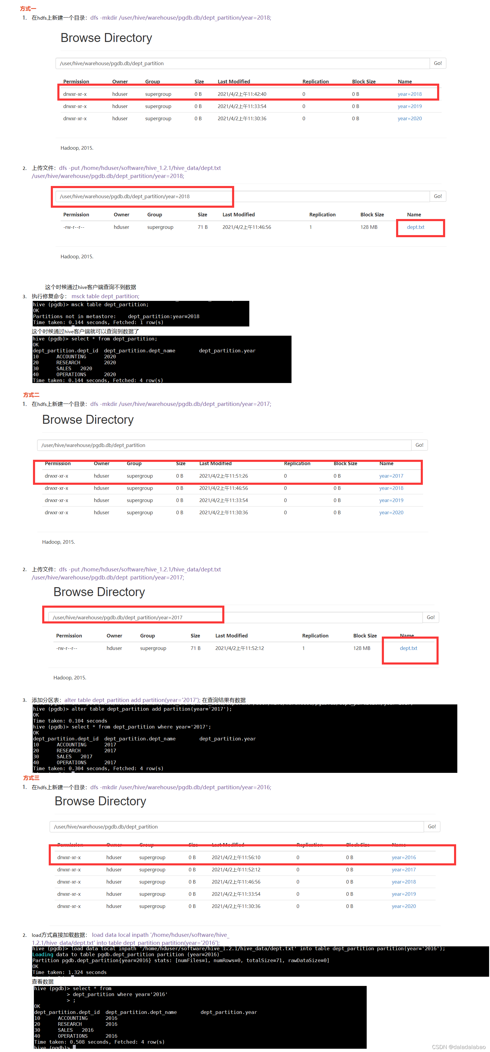The image size is (490, 1052).
Task: Click 128 MB block size in year=2017 dept.txt row
Action: tap(362, 648)
